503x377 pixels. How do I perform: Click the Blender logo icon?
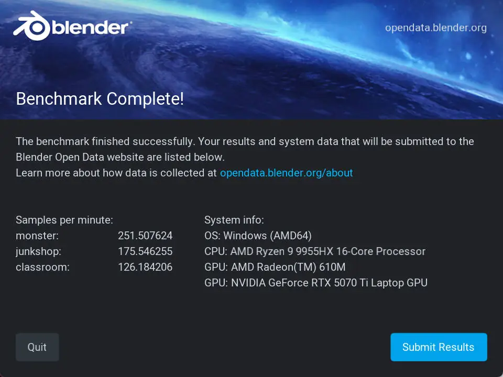pyautogui.click(x=31, y=27)
